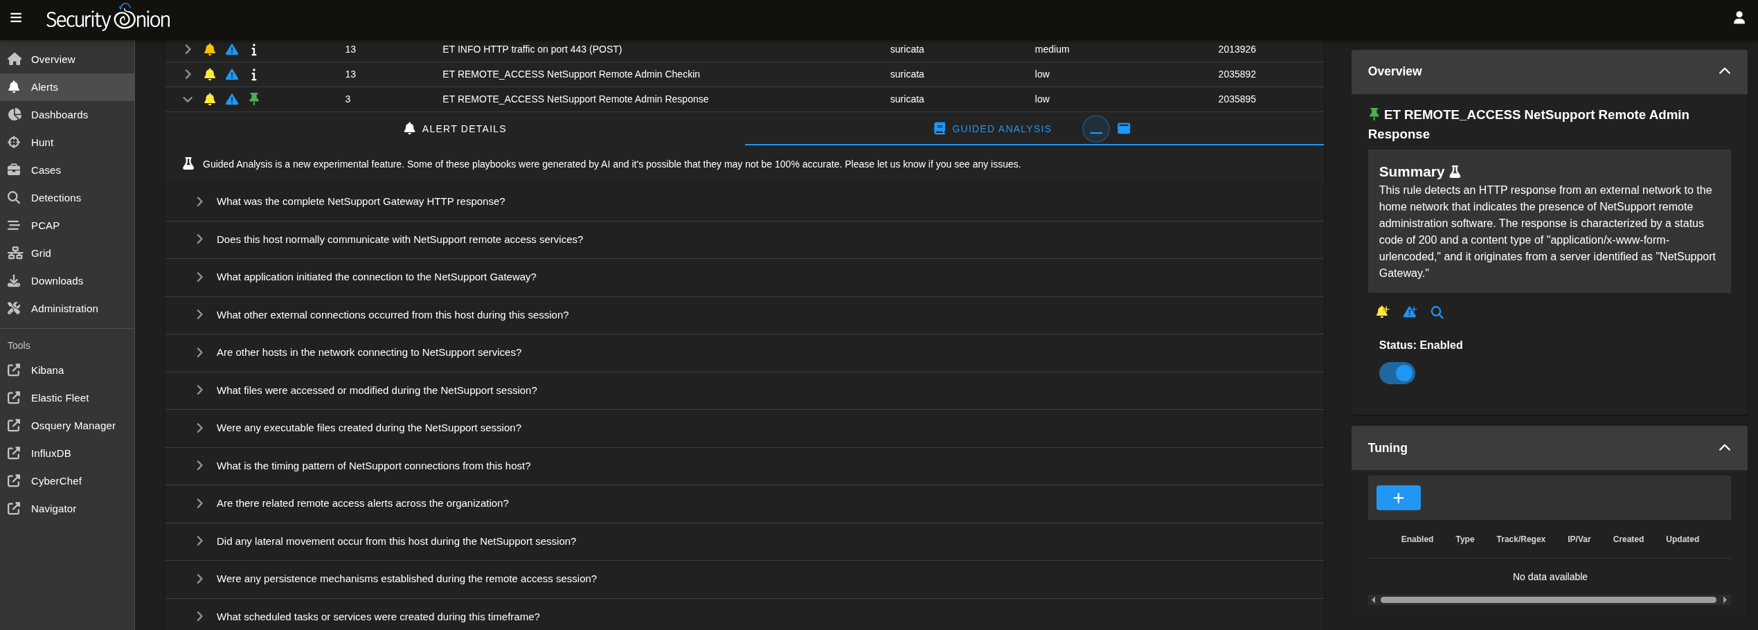Add a new tuning entry with plus button

1398,498
